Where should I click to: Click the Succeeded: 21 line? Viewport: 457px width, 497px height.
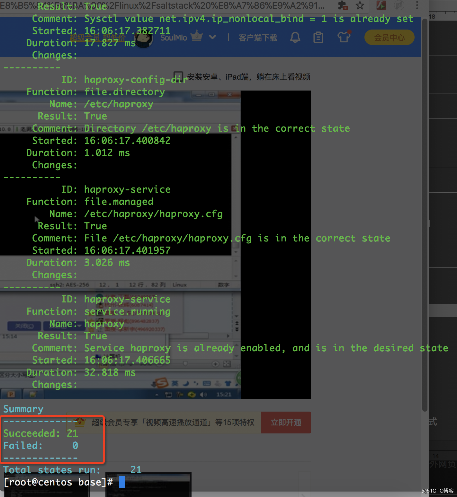(x=41, y=433)
